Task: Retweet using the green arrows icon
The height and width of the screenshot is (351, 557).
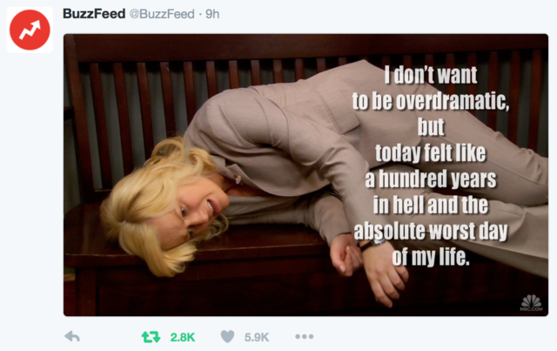Action: (x=151, y=337)
